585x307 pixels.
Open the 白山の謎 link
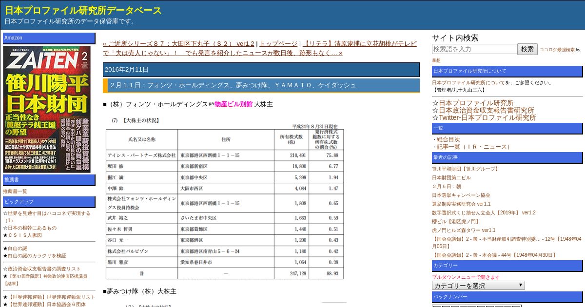[x=18, y=248]
